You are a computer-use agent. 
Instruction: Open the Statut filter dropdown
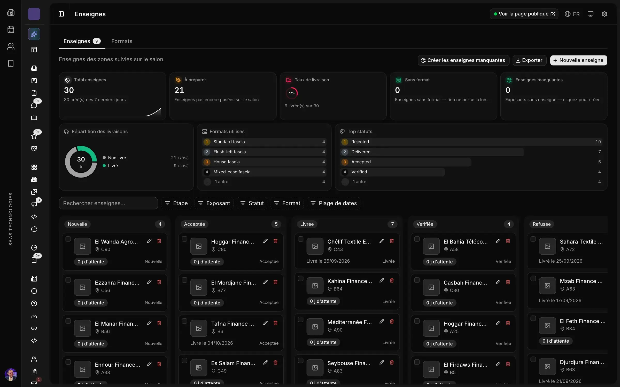[x=252, y=203]
